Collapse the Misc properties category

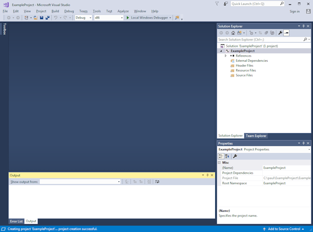(x=219, y=162)
